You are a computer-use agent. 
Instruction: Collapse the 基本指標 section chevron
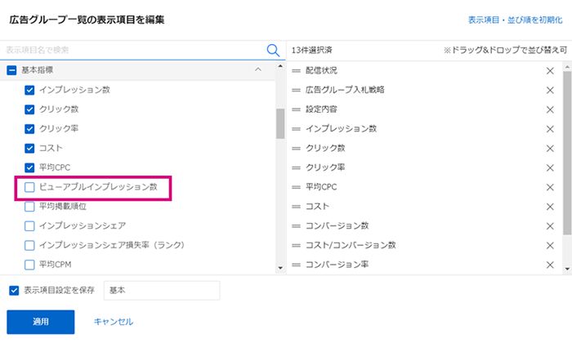[258, 69]
